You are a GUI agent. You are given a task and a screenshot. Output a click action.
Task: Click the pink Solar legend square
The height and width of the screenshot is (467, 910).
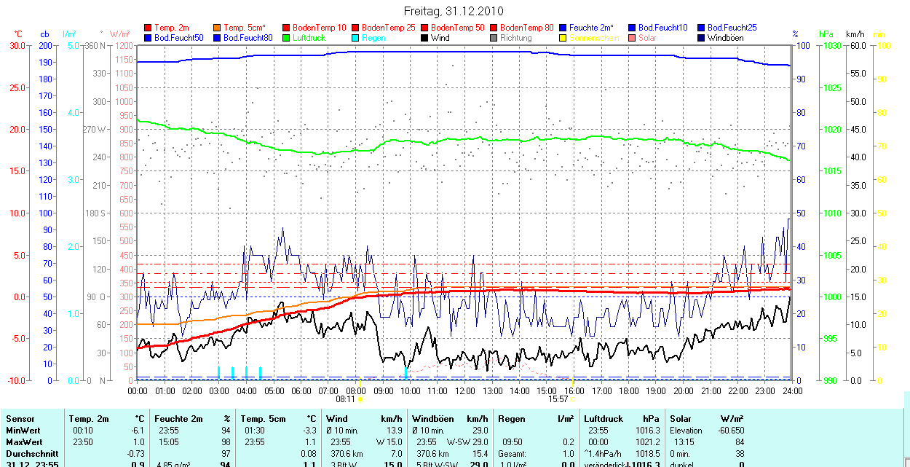coord(633,38)
